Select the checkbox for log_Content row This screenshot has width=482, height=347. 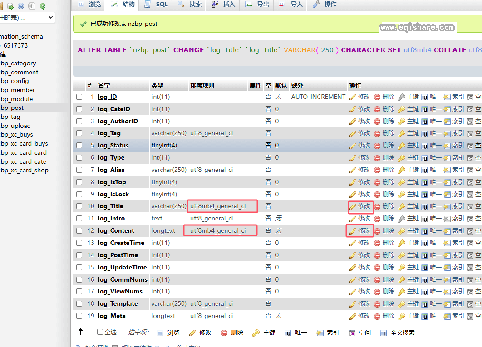click(79, 230)
